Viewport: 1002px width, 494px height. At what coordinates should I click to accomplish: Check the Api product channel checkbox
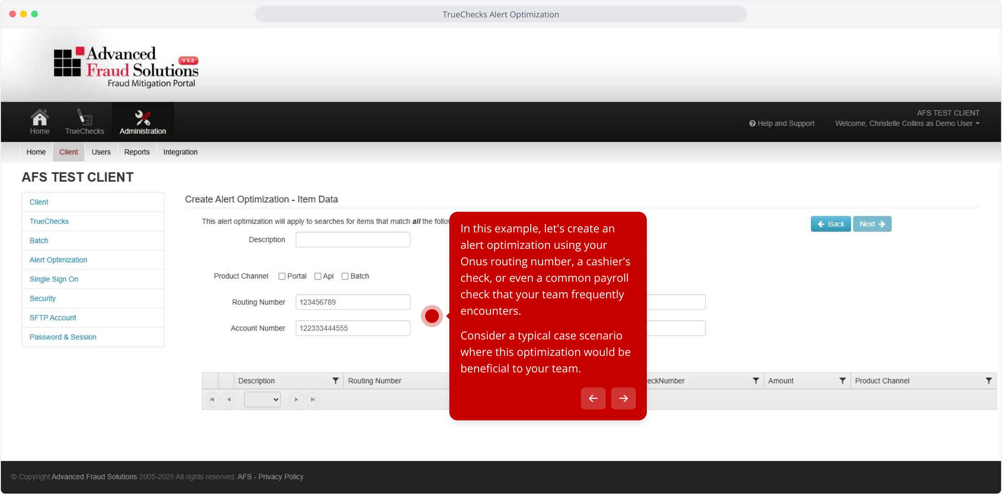pyautogui.click(x=318, y=276)
